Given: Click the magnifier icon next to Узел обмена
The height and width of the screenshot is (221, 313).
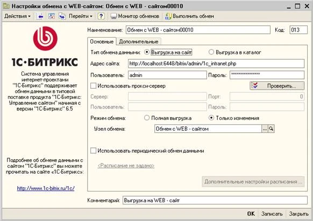Looking at the screenshot, I should (271, 129).
